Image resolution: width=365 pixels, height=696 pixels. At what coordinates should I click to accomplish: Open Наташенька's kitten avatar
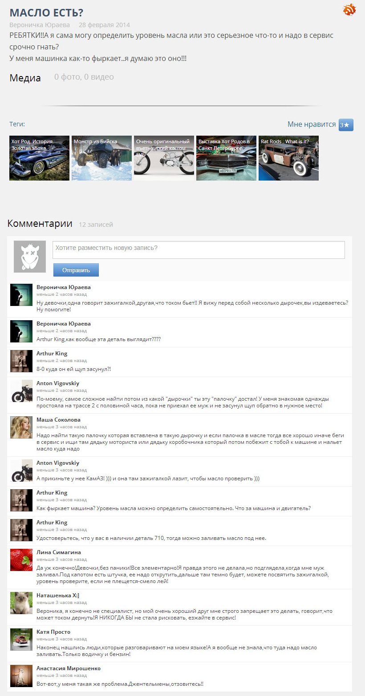point(21,603)
